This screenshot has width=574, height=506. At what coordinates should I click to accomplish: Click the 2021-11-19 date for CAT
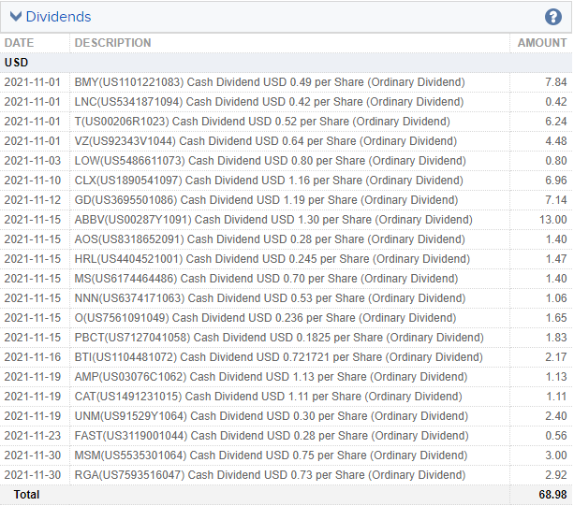tap(33, 397)
